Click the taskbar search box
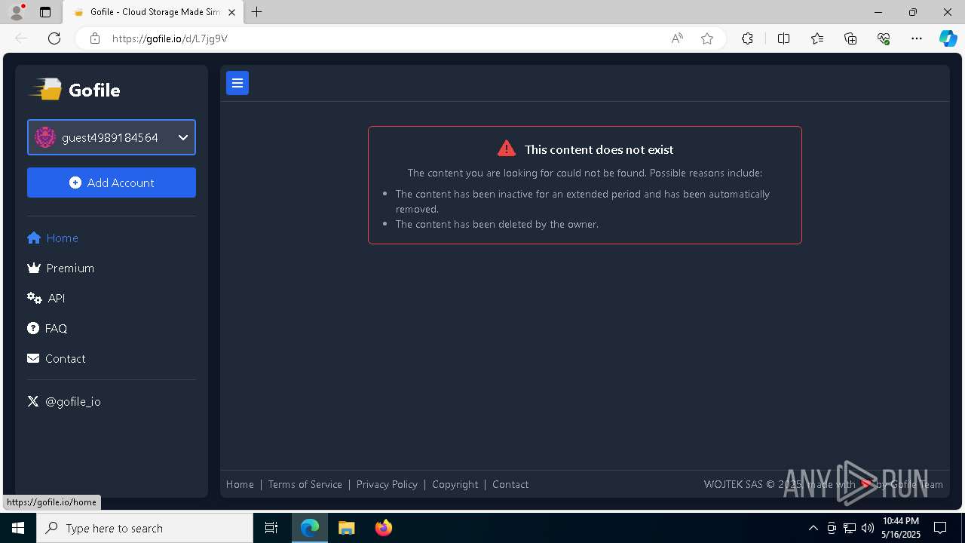 [145, 528]
